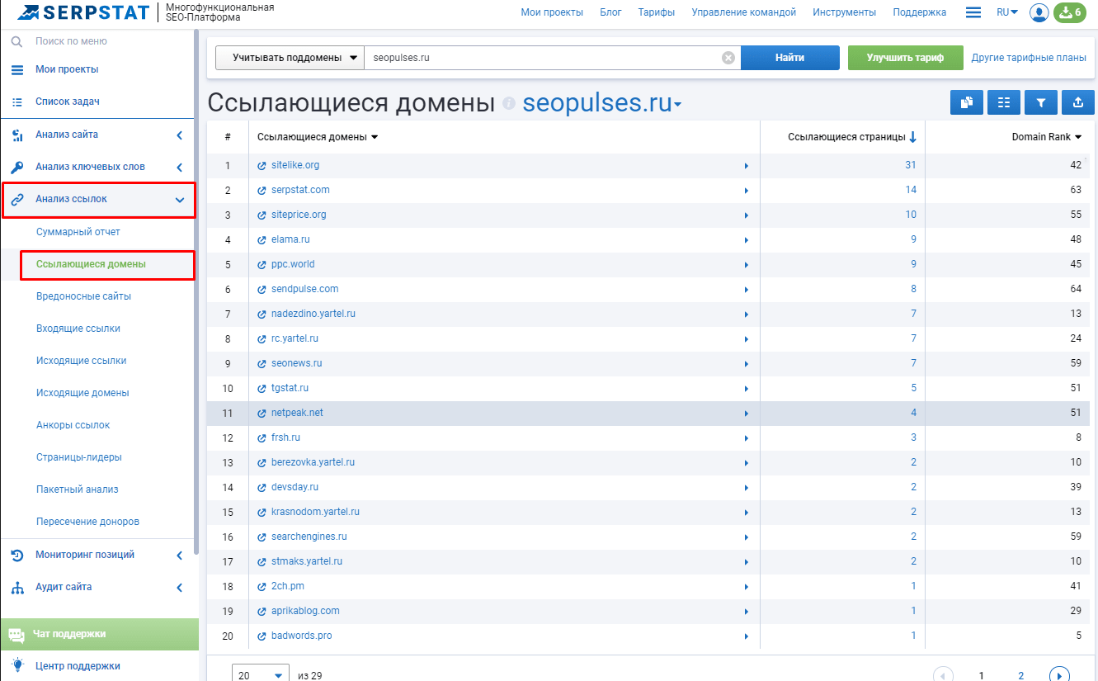Image resolution: width=1098 pixels, height=681 pixels.
Task: Open Список задач in sidebar
Action: coord(68,102)
